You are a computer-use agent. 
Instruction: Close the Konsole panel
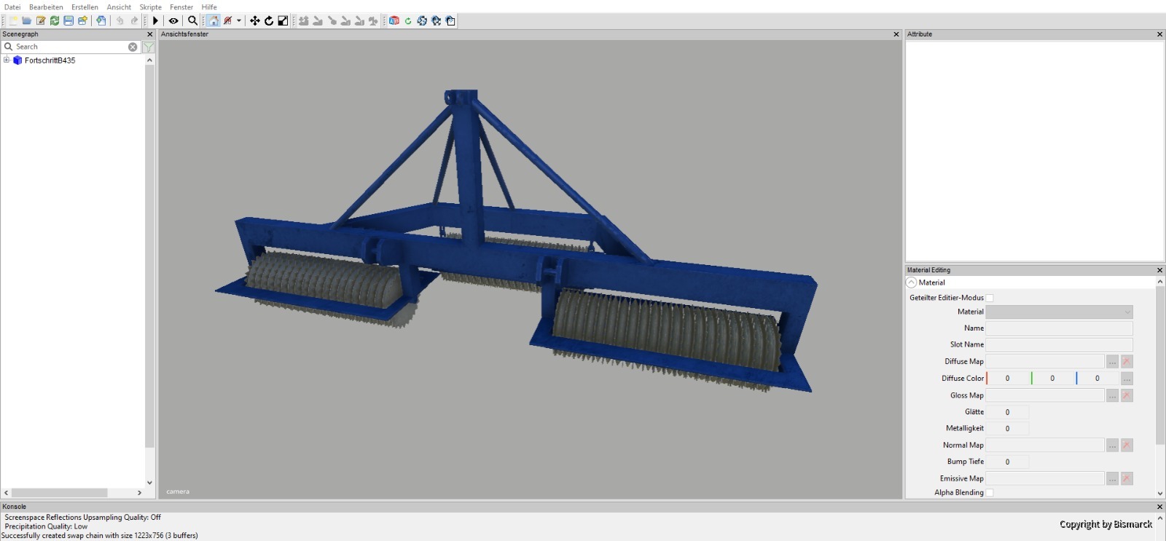point(1159,507)
